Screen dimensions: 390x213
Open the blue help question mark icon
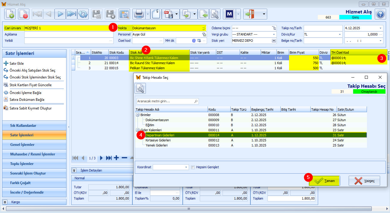tap(380, 14)
